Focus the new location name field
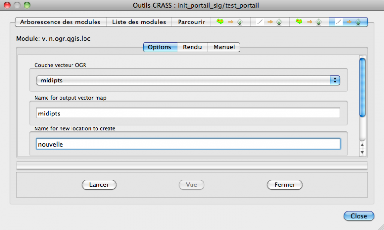The image size is (384, 230). [188, 144]
